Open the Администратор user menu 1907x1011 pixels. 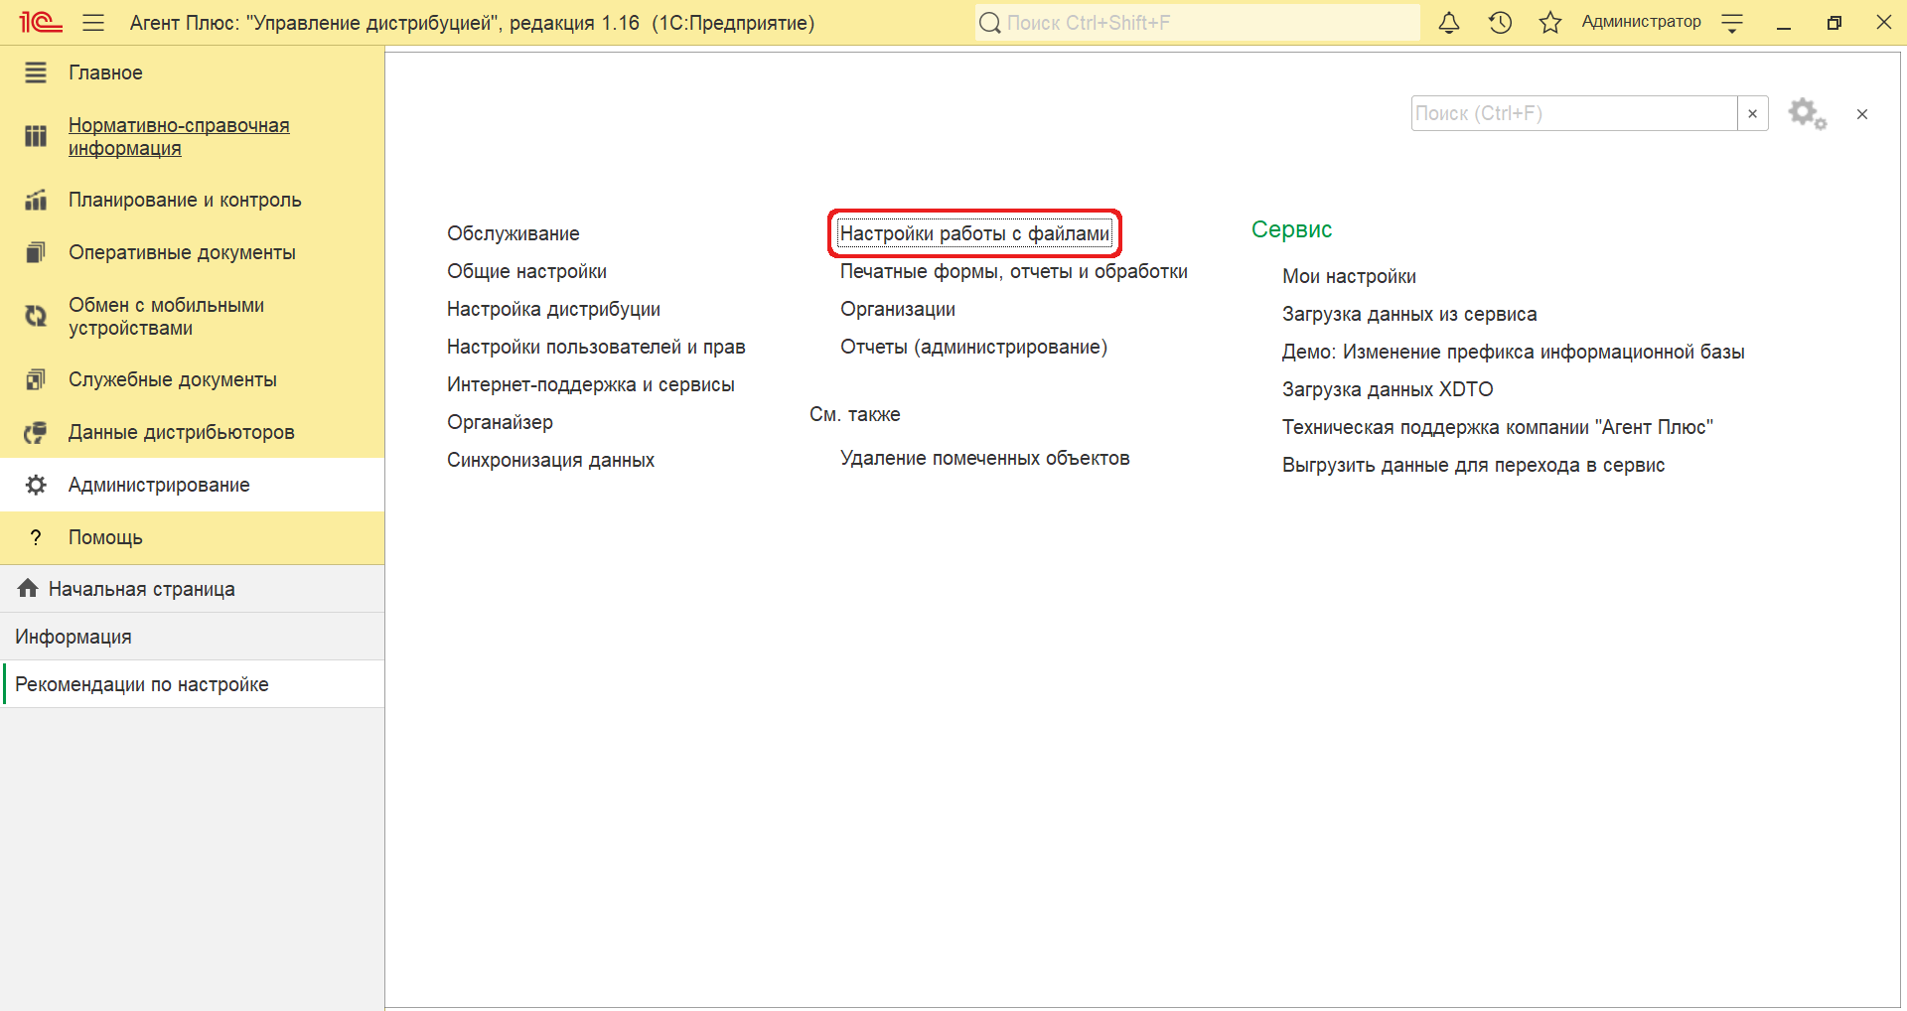click(1640, 22)
